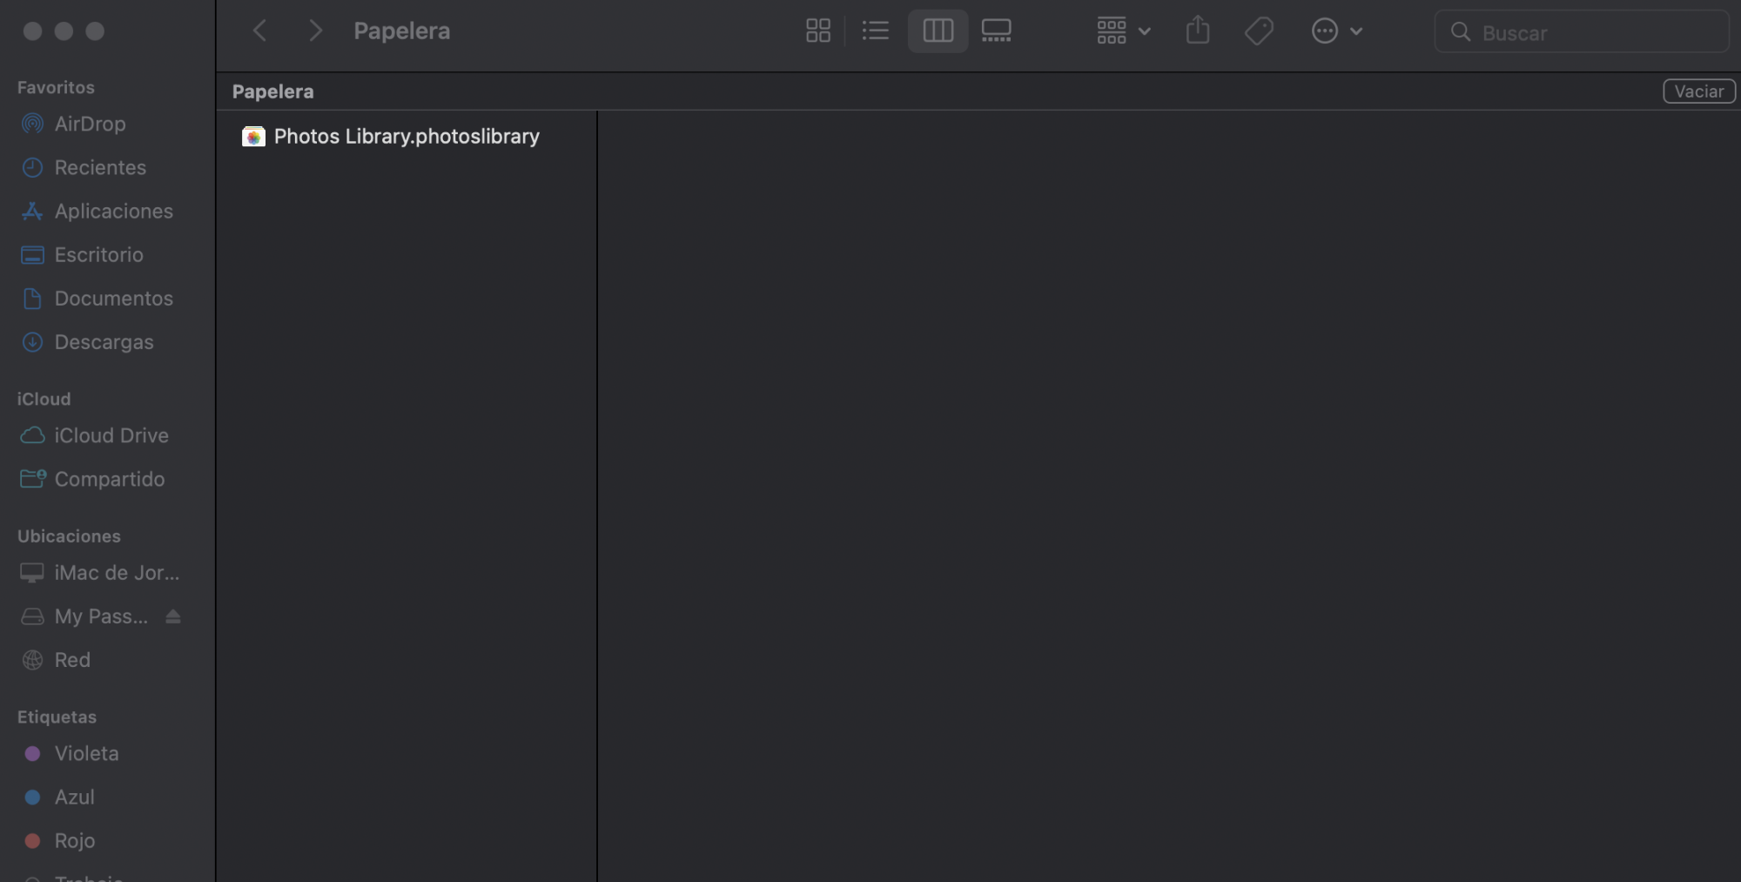Open Escritorio in the sidebar
1741x882 pixels.
98,254
